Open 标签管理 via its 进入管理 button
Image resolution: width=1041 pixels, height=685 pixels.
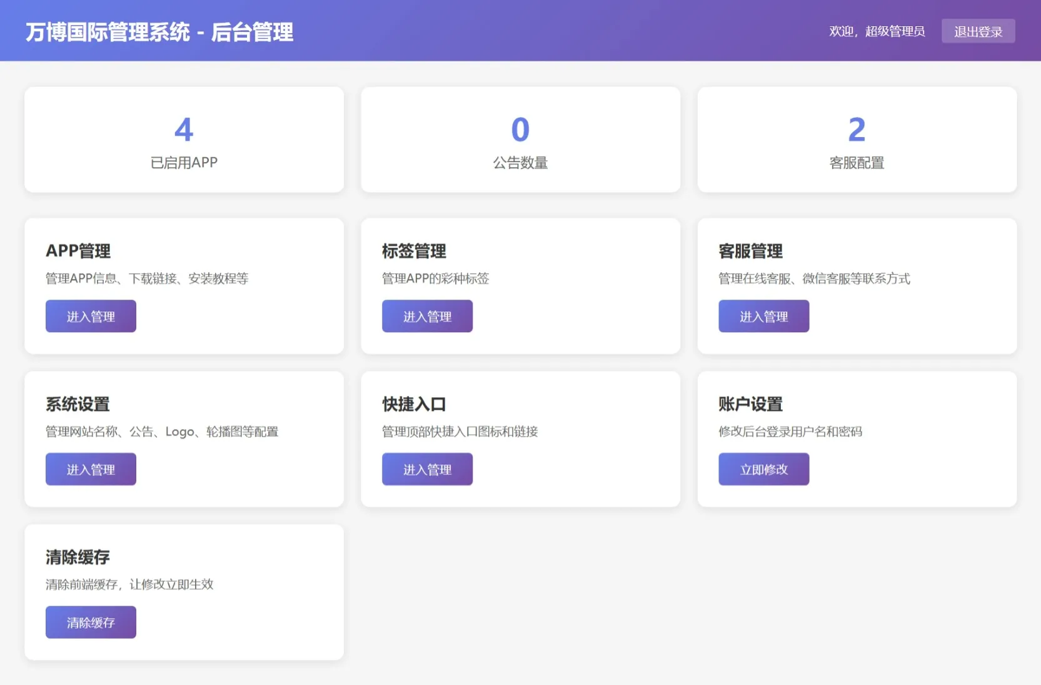(x=427, y=316)
